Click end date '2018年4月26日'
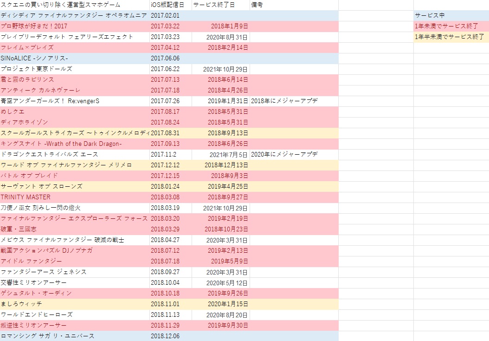Image resolution: width=489 pixels, height=341 pixels. (x=221, y=90)
